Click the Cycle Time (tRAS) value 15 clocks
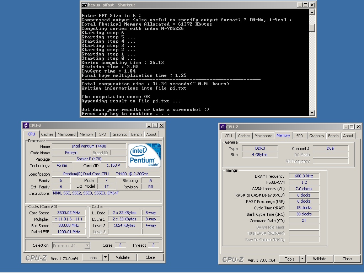The image size is (364, 273). [x=304, y=208]
